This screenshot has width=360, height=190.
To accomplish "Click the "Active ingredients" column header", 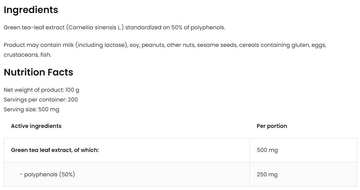I will pyautogui.click(x=36, y=126).
